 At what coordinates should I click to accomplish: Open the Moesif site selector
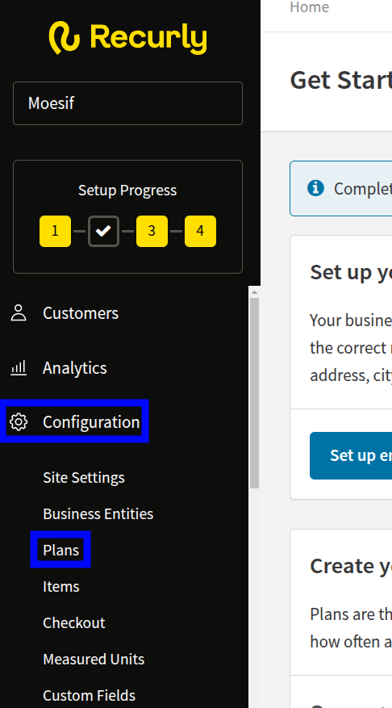(127, 103)
